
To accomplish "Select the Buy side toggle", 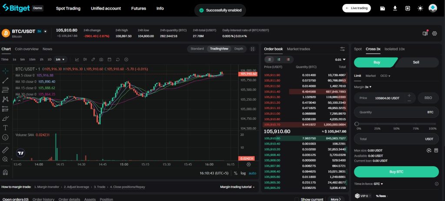I will pyautogui.click(x=376, y=63).
